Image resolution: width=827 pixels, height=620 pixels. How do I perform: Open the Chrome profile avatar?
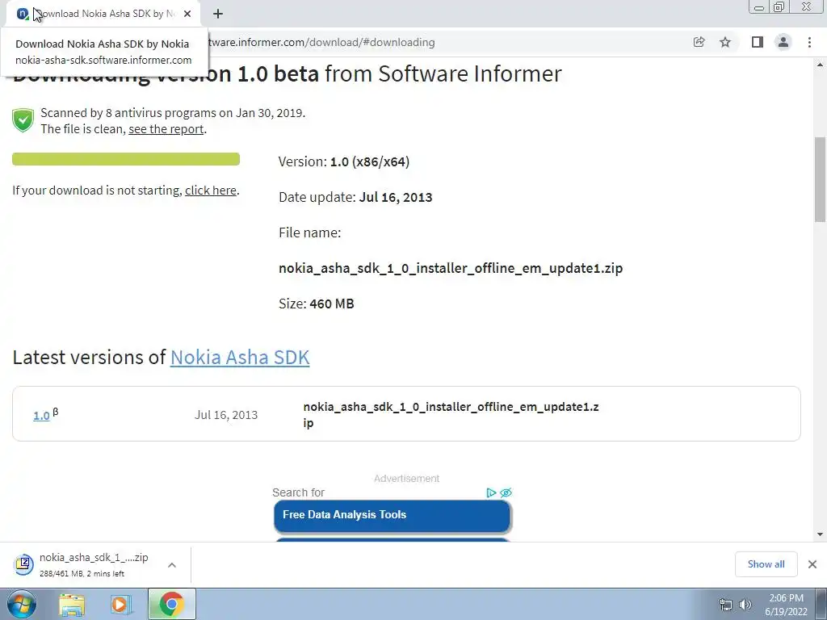pyautogui.click(x=783, y=42)
